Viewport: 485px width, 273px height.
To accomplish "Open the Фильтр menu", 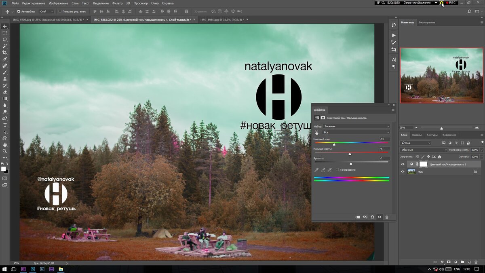I will pos(118,3).
